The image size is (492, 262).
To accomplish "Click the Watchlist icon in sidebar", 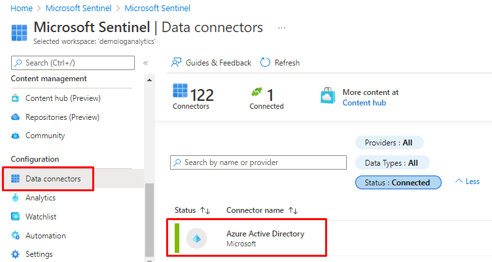I will 16,217.
